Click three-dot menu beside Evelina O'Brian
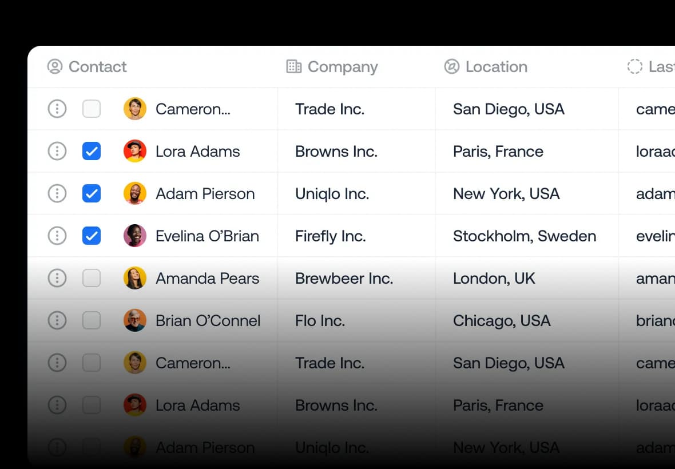 coord(57,236)
